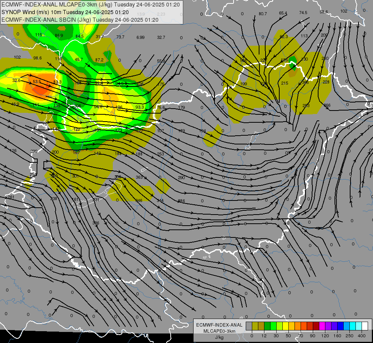Viewport: 373px width, 343px height.
Task: Click the legend tick label '90'
Action: click(x=312, y=336)
